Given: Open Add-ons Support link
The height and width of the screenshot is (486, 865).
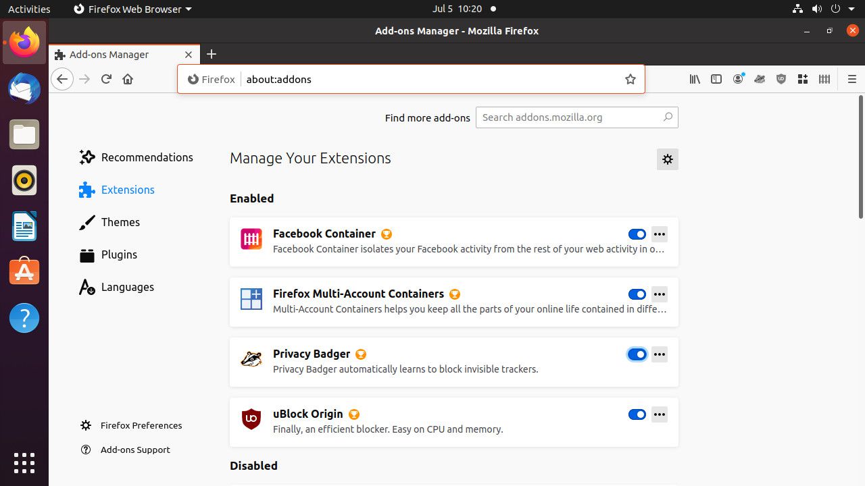Looking at the screenshot, I should click(125, 450).
